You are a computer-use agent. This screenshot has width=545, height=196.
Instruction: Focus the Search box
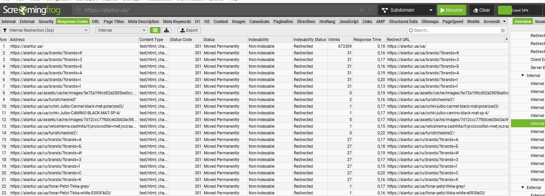tap(456, 30)
